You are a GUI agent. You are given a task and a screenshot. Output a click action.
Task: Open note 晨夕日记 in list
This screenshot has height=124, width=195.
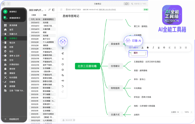(x=42, y=39)
